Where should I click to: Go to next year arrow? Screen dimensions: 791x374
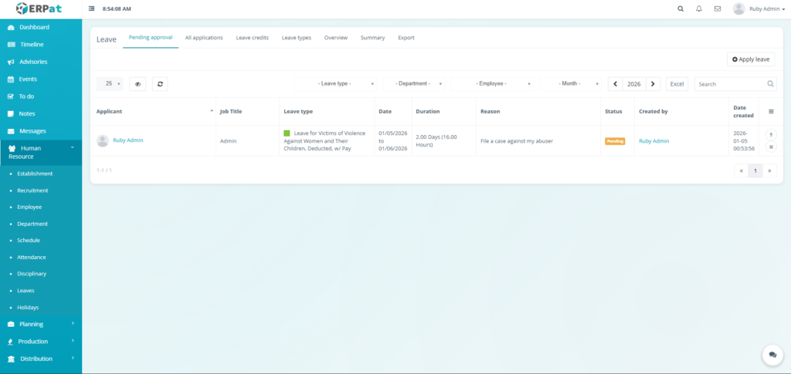[653, 84]
